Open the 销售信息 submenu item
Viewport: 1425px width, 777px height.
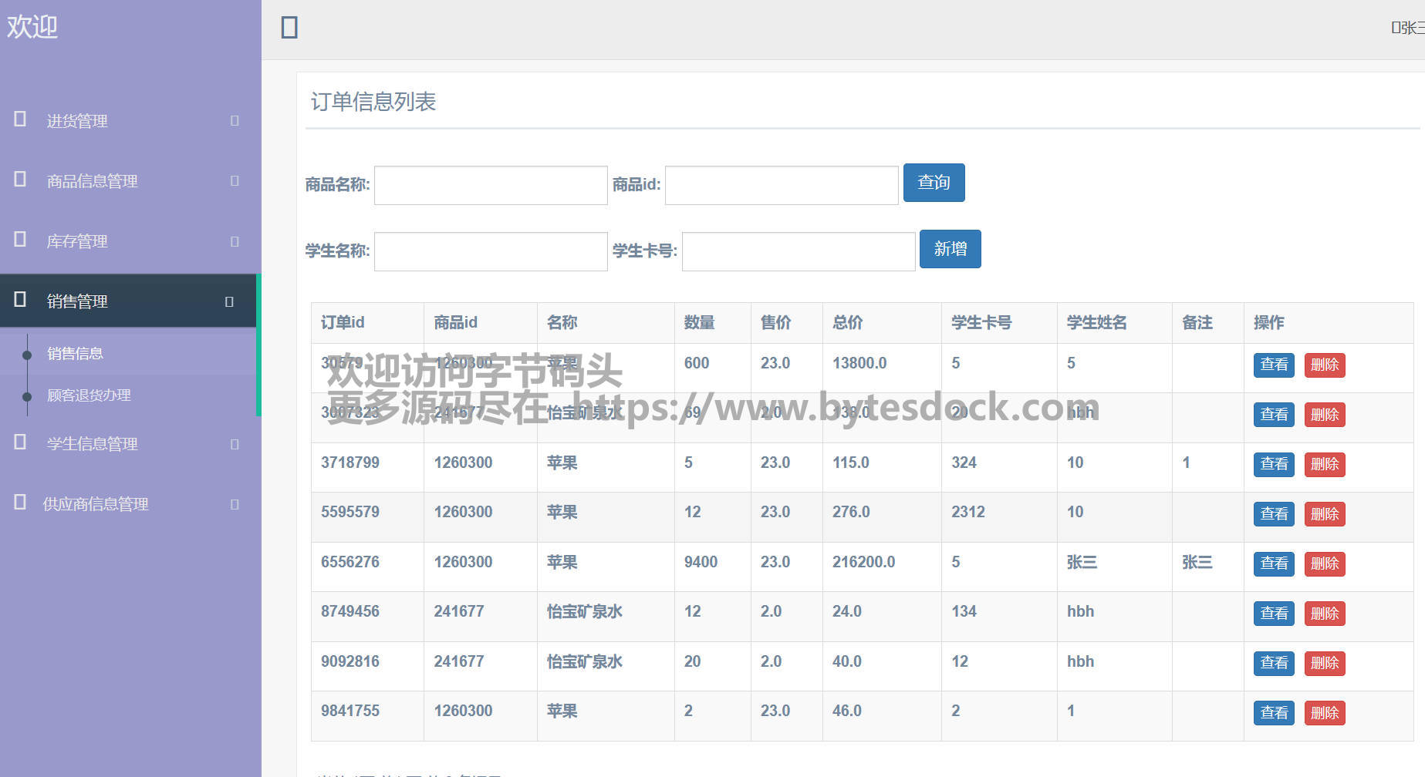coord(75,354)
